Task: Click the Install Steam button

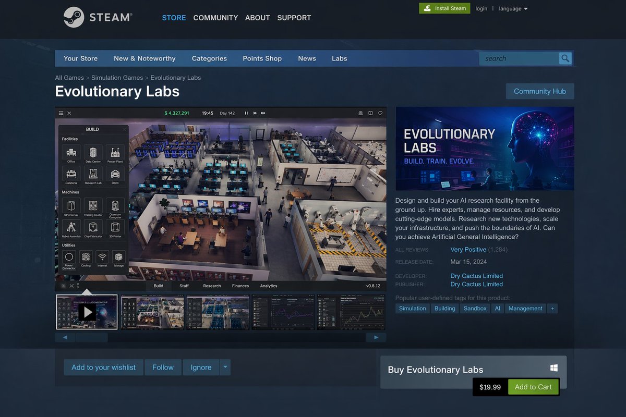Action: pyautogui.click(x=444, y=8)
